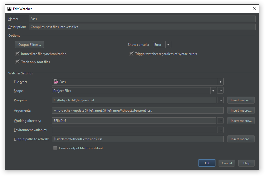Close the Edit Watcher dialog
This screenshot has height=176, width=265.
254,9
